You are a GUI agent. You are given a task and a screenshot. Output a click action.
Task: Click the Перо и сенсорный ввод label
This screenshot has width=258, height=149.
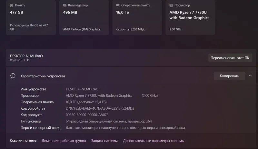(x=40, y=128)
